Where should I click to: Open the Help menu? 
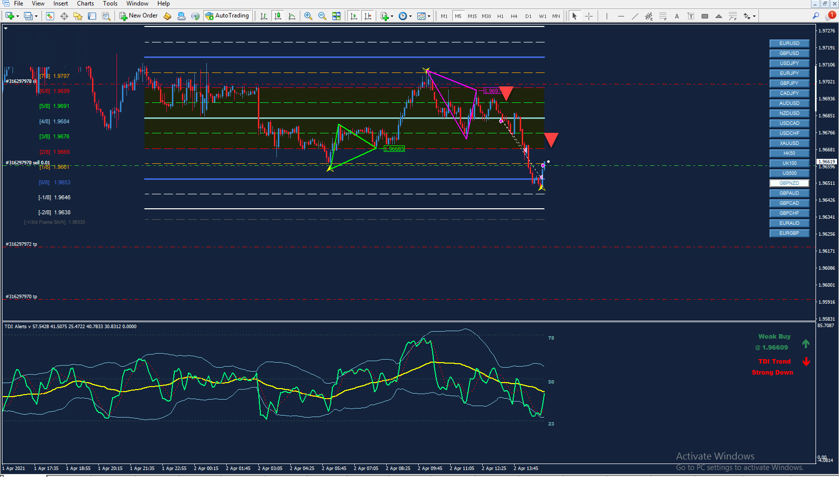[x=163, y=3]
